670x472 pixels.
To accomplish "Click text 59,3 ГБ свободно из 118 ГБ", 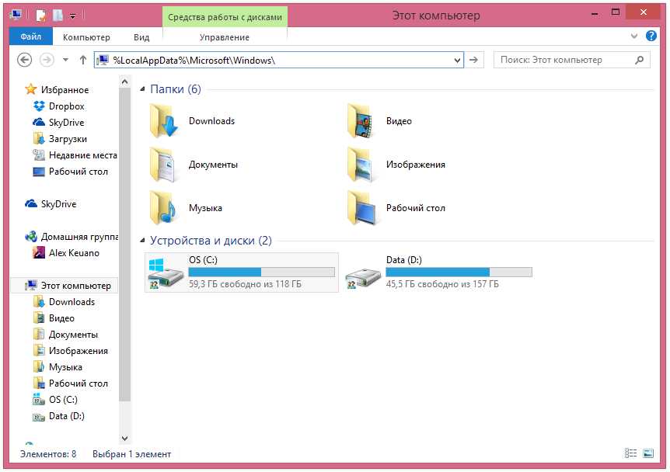I will point(246,284).
